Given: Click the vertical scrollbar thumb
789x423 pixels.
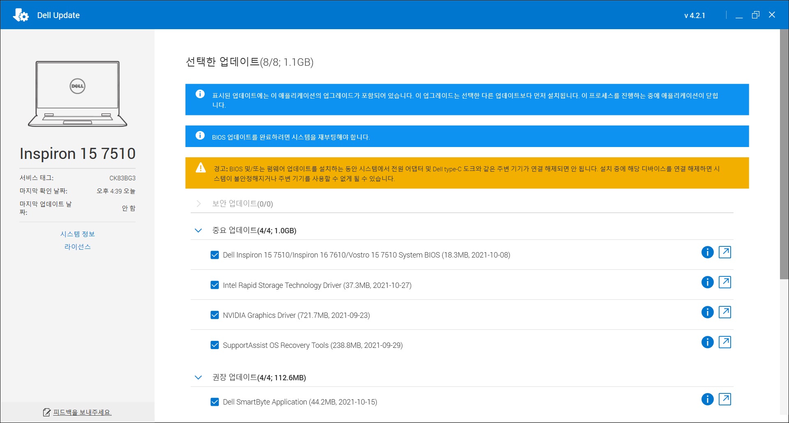Looking at the screenshot, I should (784, 154).
